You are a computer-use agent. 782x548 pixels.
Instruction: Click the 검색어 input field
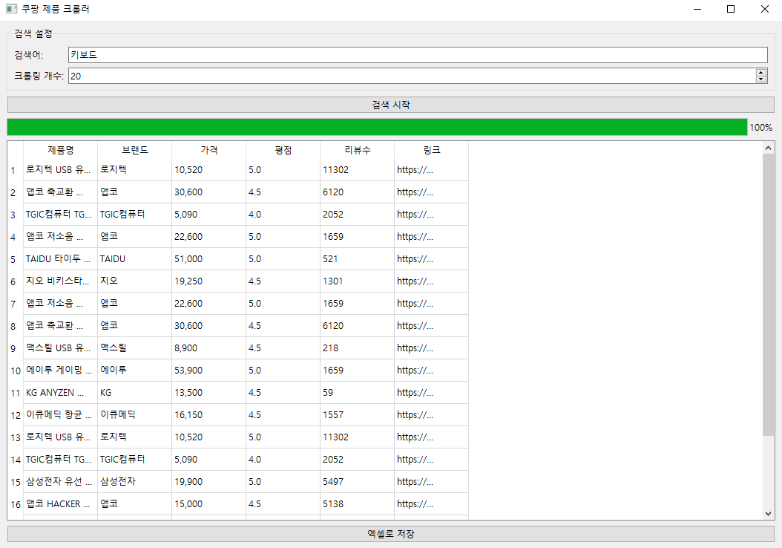(417, 55)
